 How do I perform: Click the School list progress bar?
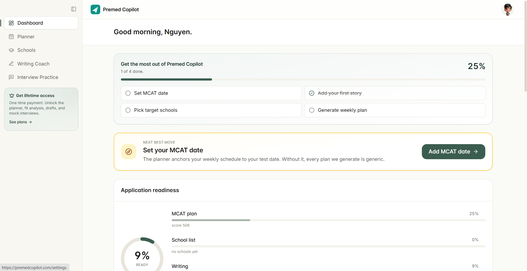click(328, 246)
